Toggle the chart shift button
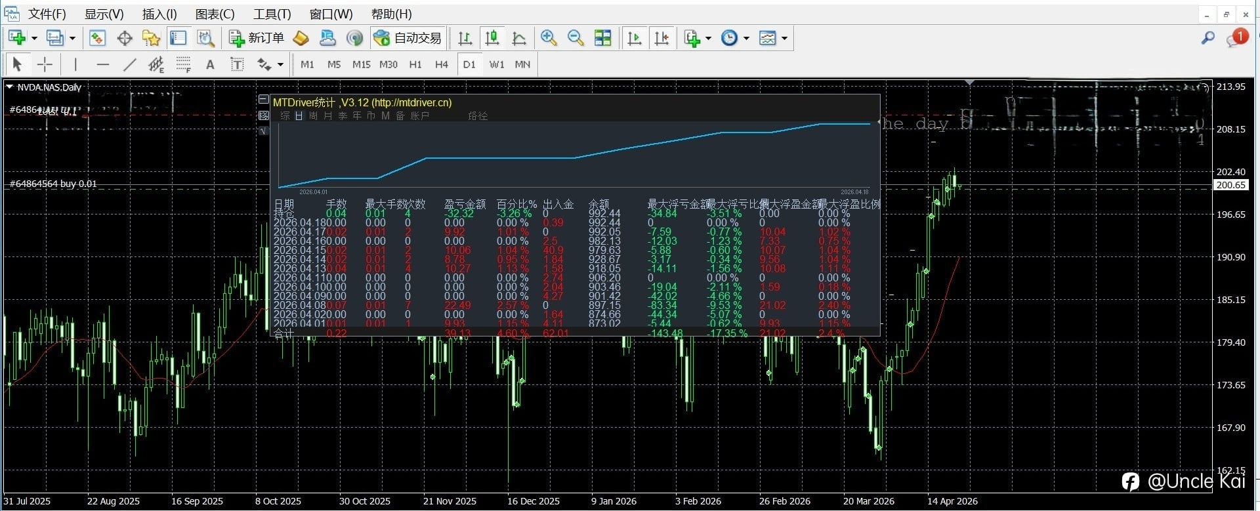This screenshot has height=511, width=1260. (662, 38)
